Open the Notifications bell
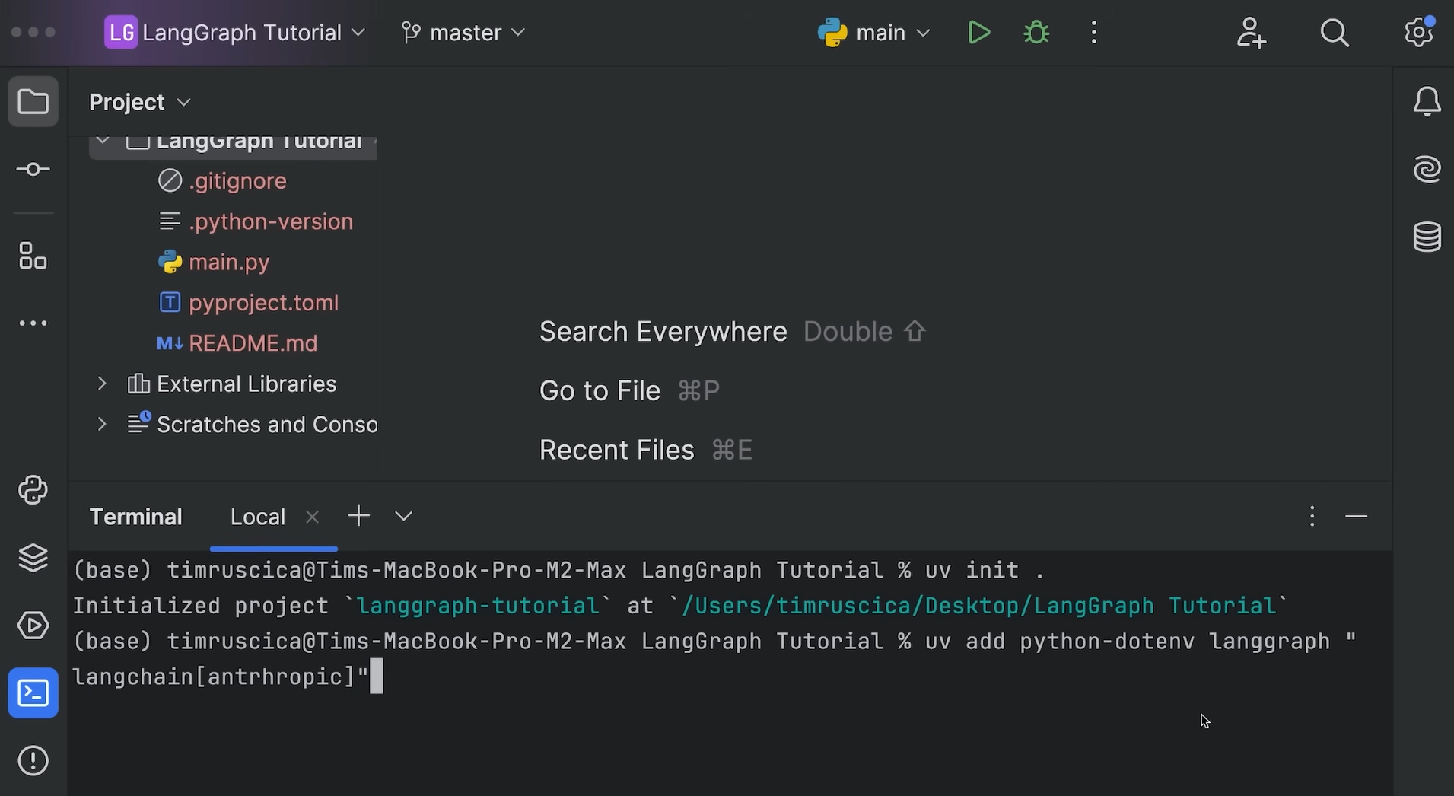This screenshot has height=796, width=1454. tap(1427, 101)
